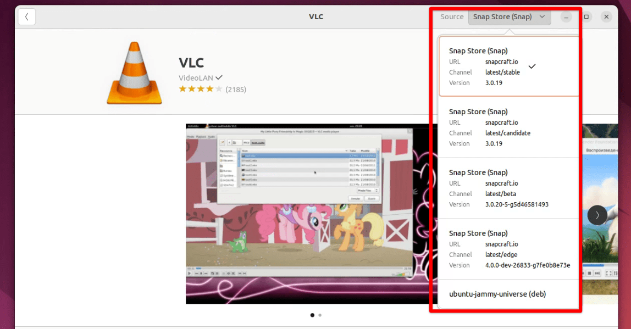This screenshot has height=329, width=631.
Task: Open the Snap Store (Snap) source dropdown
Action: coord(510,17)
